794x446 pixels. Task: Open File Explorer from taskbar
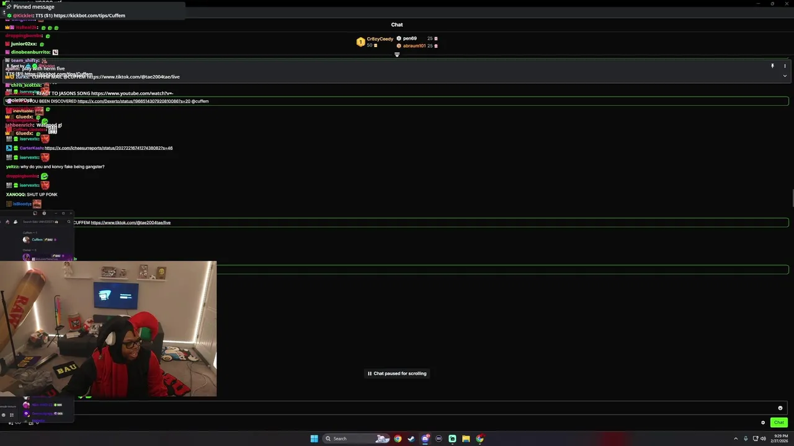point(466,439)
